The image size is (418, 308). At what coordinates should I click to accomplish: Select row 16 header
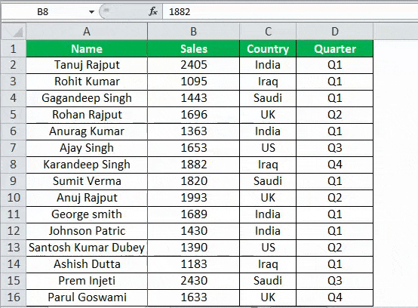pos(14,297)
